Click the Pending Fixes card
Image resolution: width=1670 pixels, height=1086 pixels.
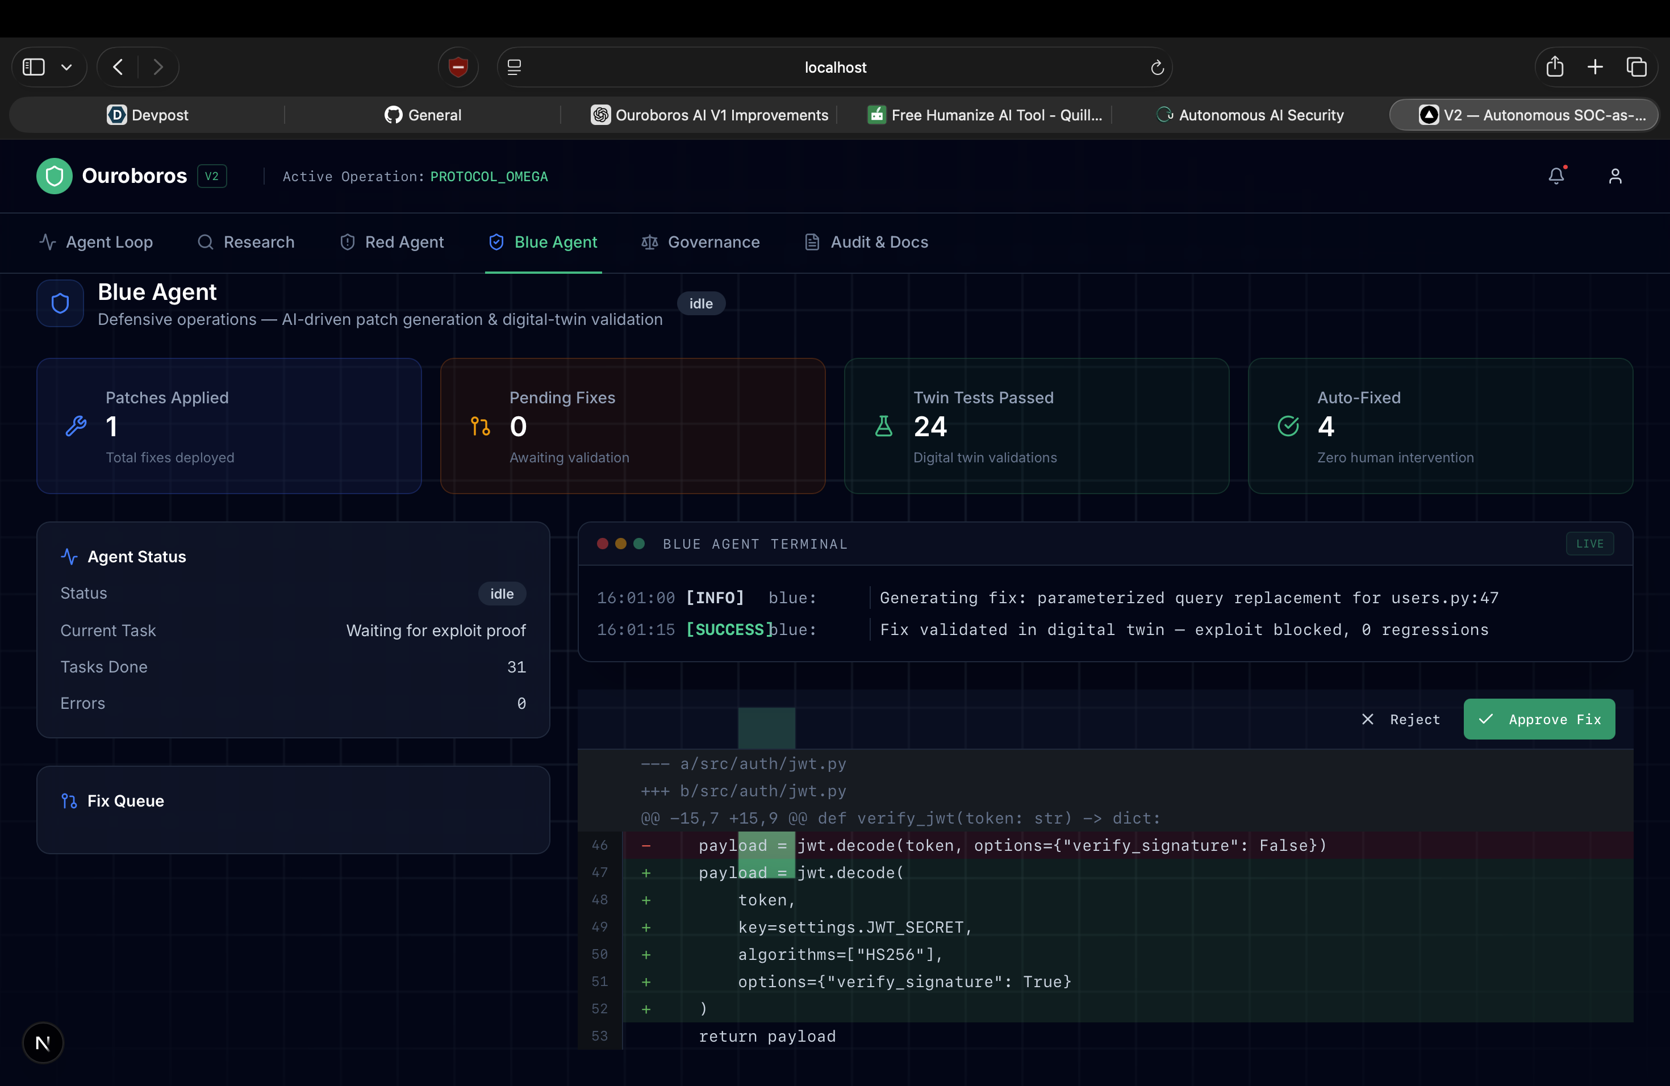point(632,426)
